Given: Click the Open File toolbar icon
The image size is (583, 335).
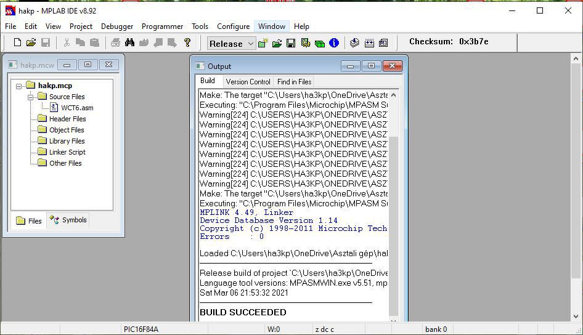Looking at the screenshot, I should (x=31, y=42).
